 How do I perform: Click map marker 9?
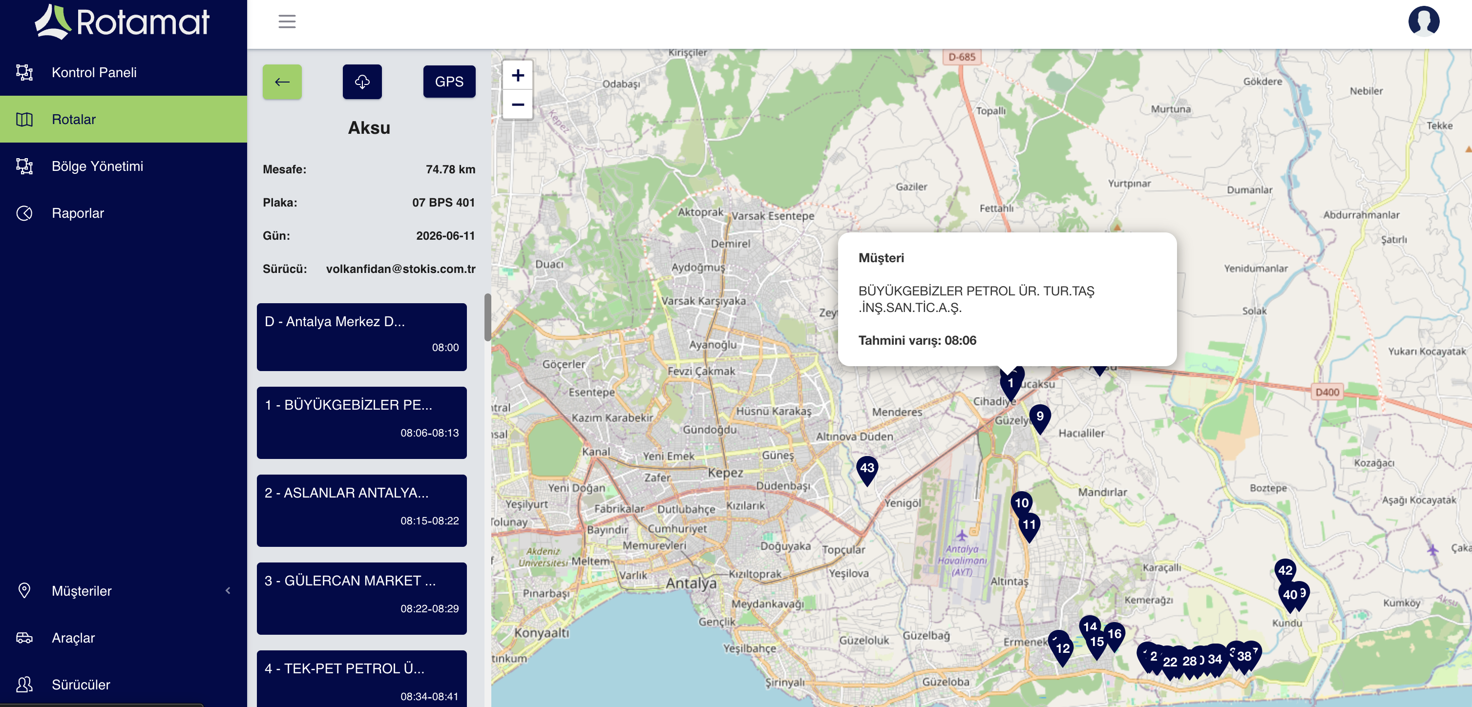[1040, 418]
